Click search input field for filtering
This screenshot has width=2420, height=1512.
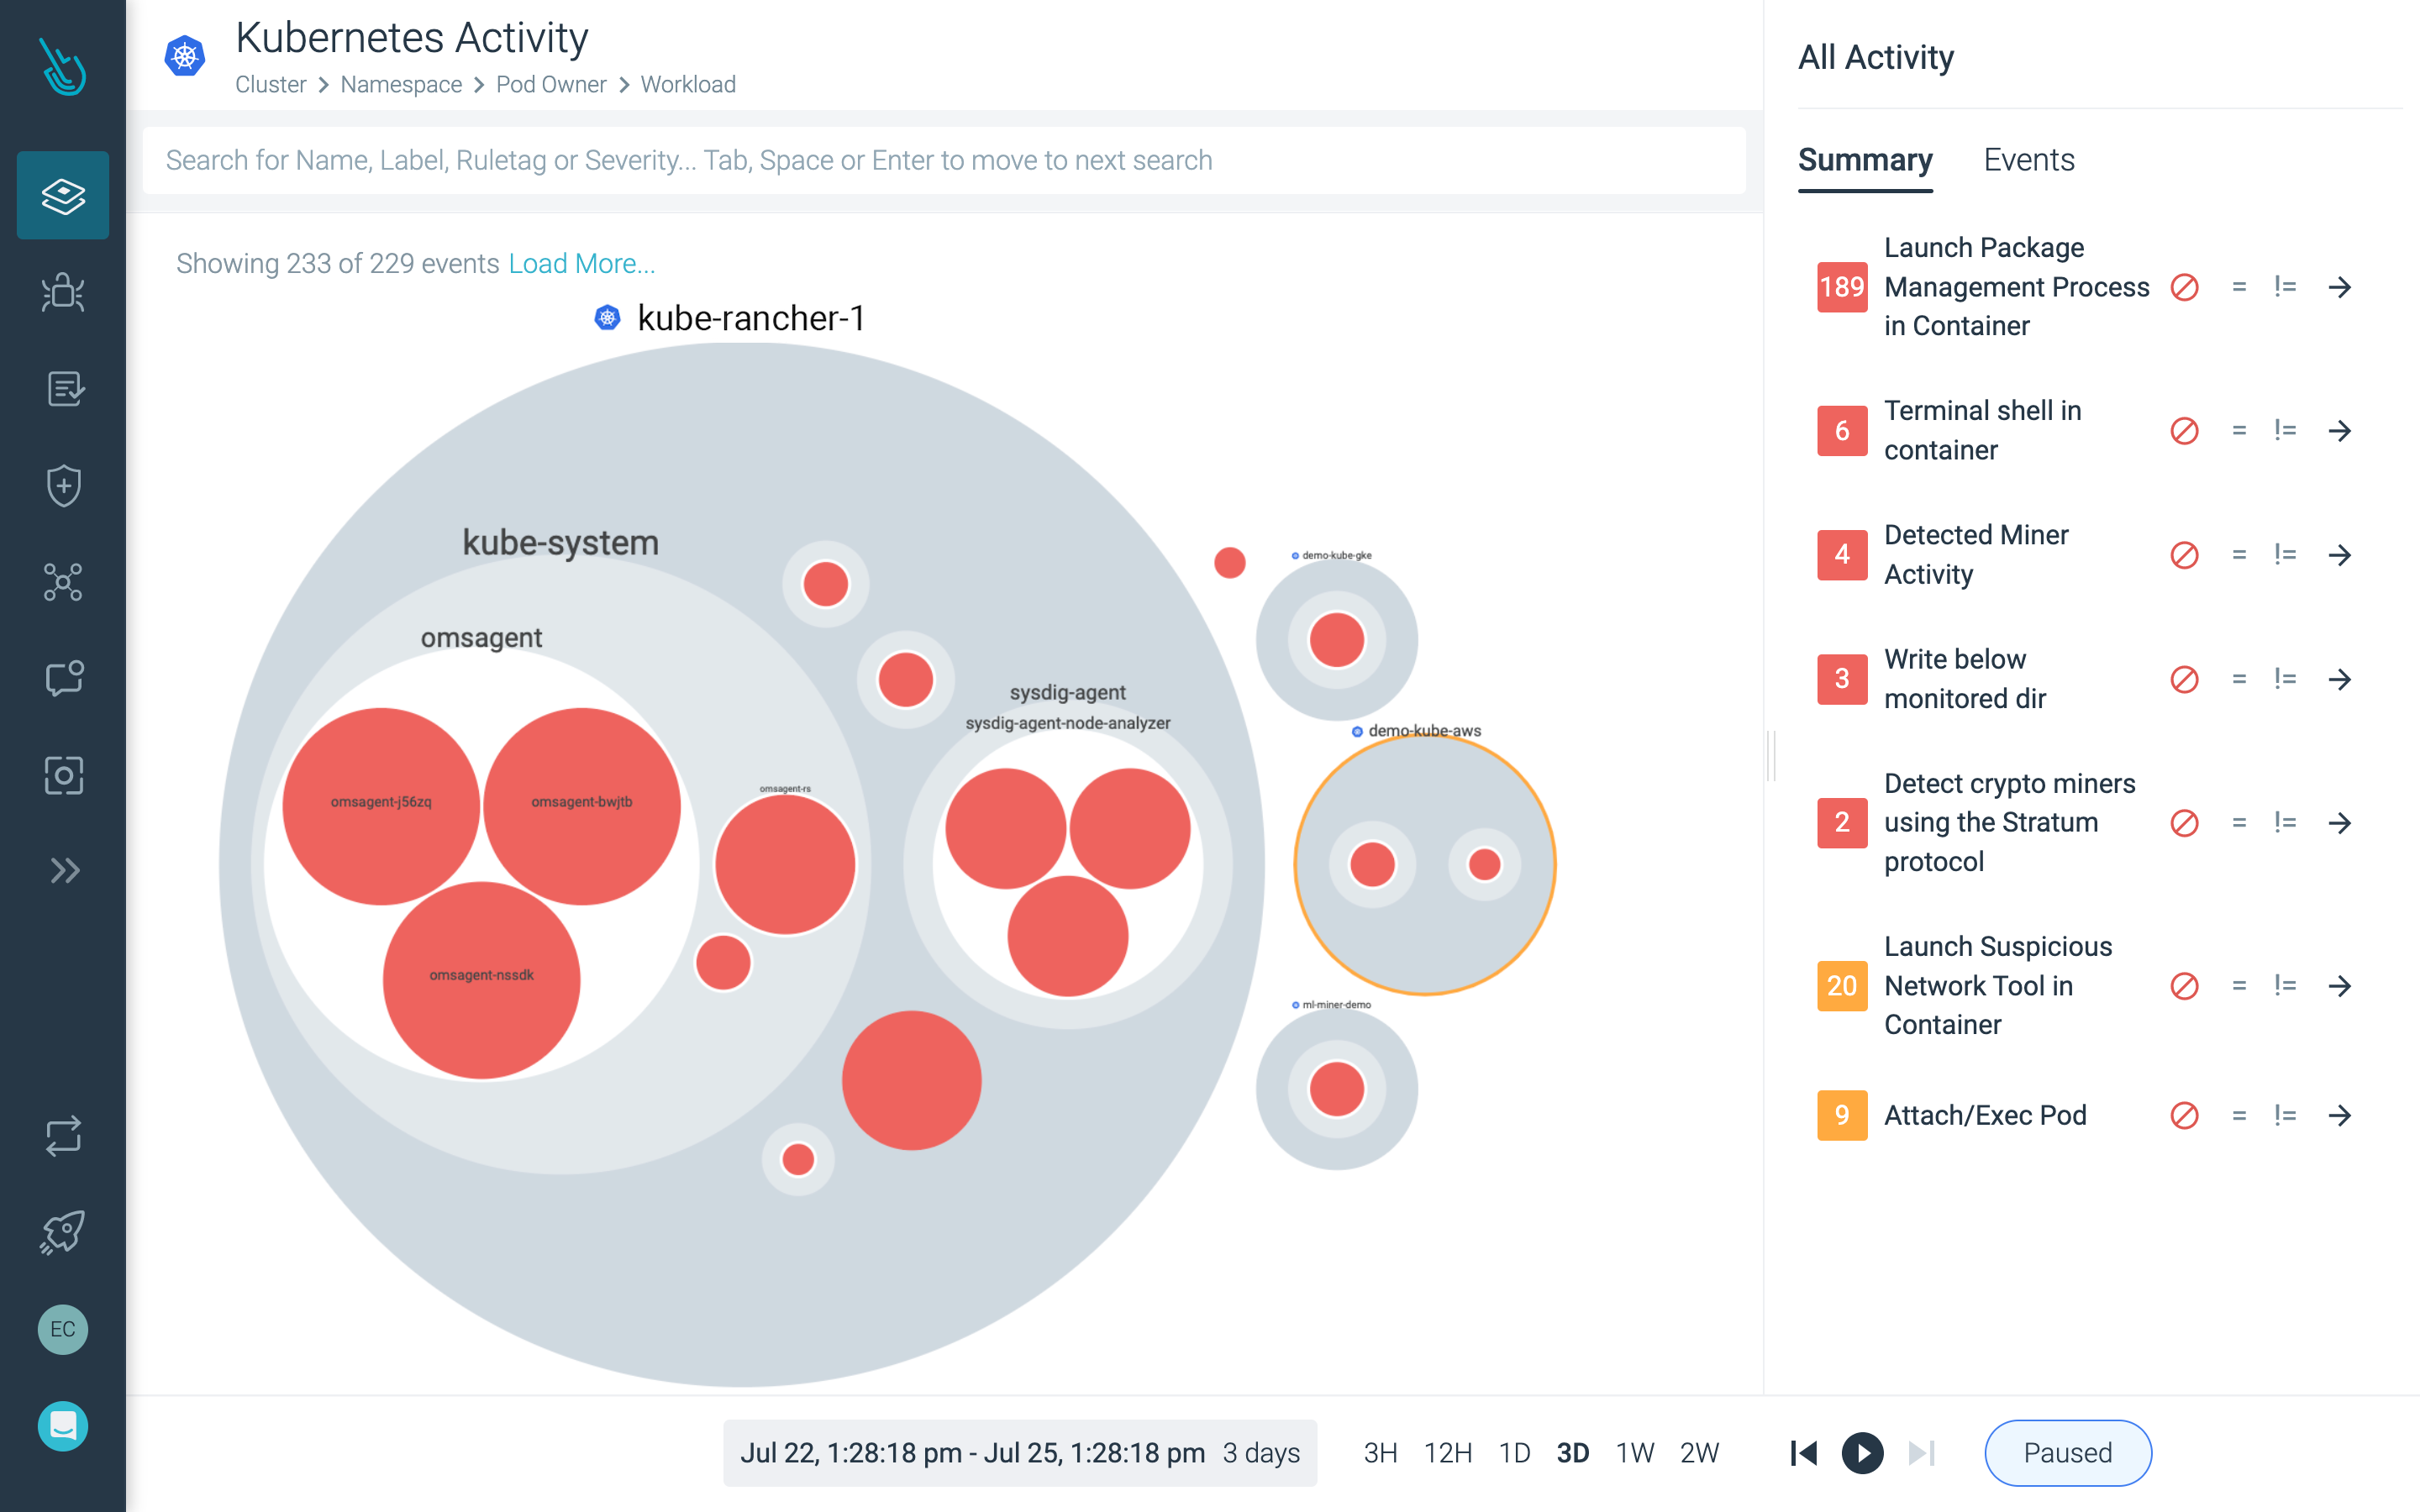point(946,160)
